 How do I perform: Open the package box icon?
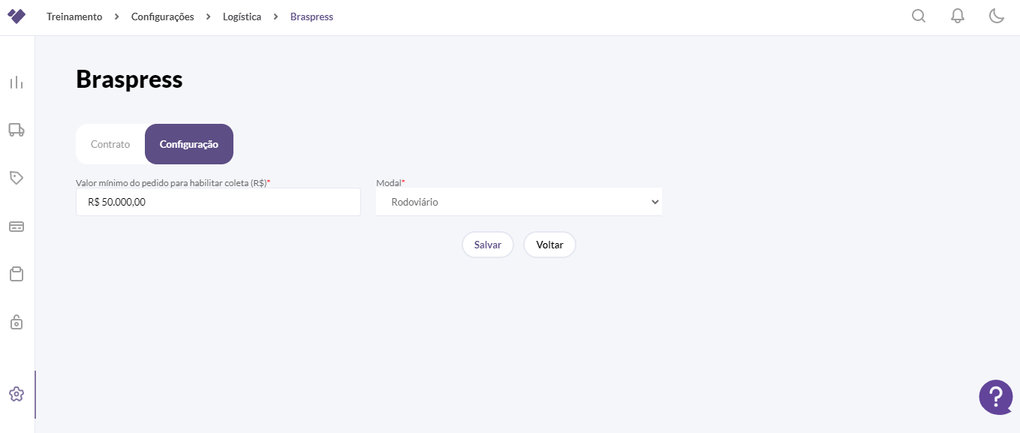tap(17, 274)
